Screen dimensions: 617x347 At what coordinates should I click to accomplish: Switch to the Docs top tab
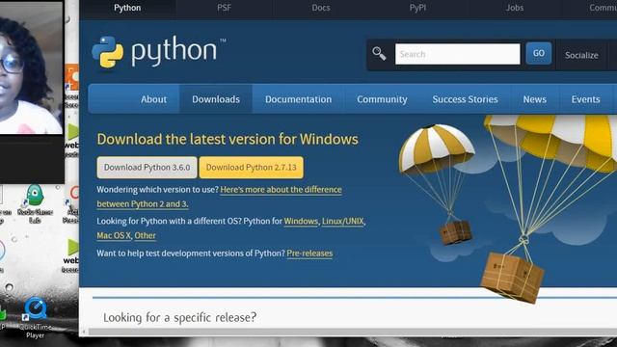[321, 8]
